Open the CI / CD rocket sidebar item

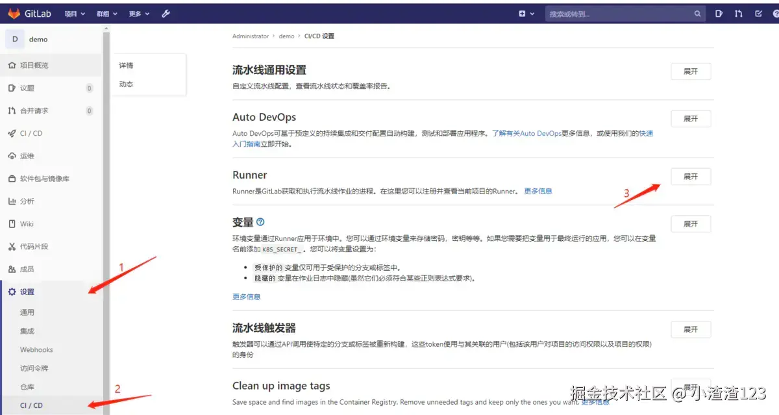click(51, 133)
